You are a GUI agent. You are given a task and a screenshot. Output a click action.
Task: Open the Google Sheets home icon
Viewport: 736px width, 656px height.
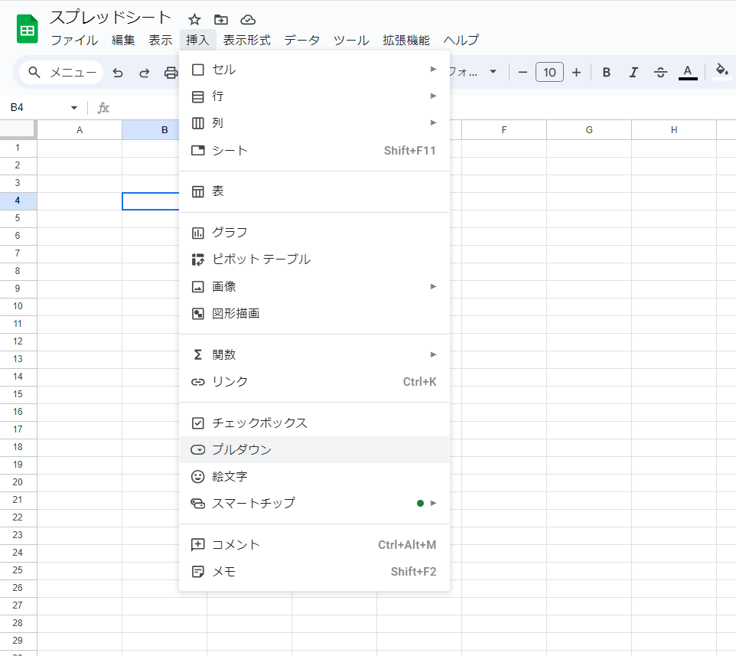pyautogui.click(x=28, y=29)
